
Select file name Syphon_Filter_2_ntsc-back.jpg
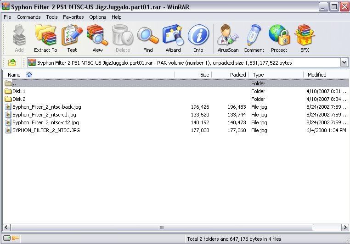pyautogui.click(x=47, y=107)
